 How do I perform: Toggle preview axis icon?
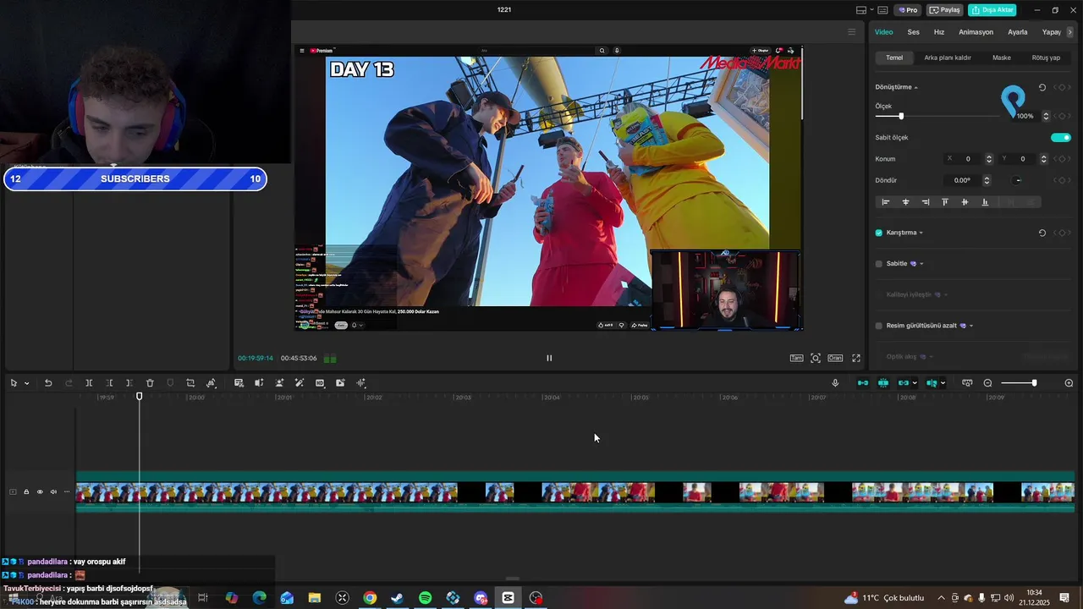pos(932,383)
